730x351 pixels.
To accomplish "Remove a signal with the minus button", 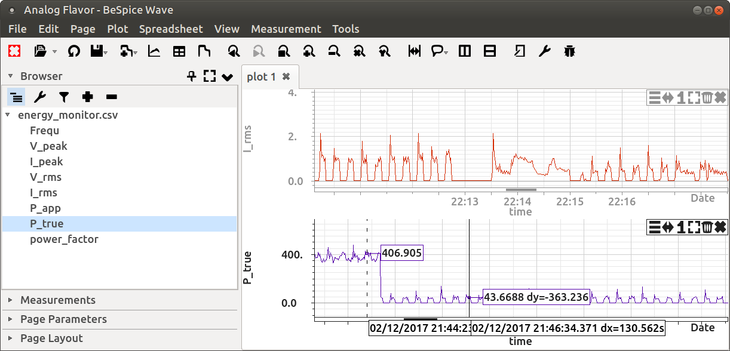I will (x=111, y=97).
